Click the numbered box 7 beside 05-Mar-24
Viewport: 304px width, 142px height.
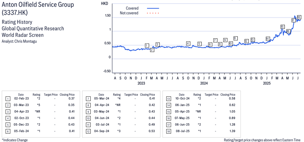[88, 99]
